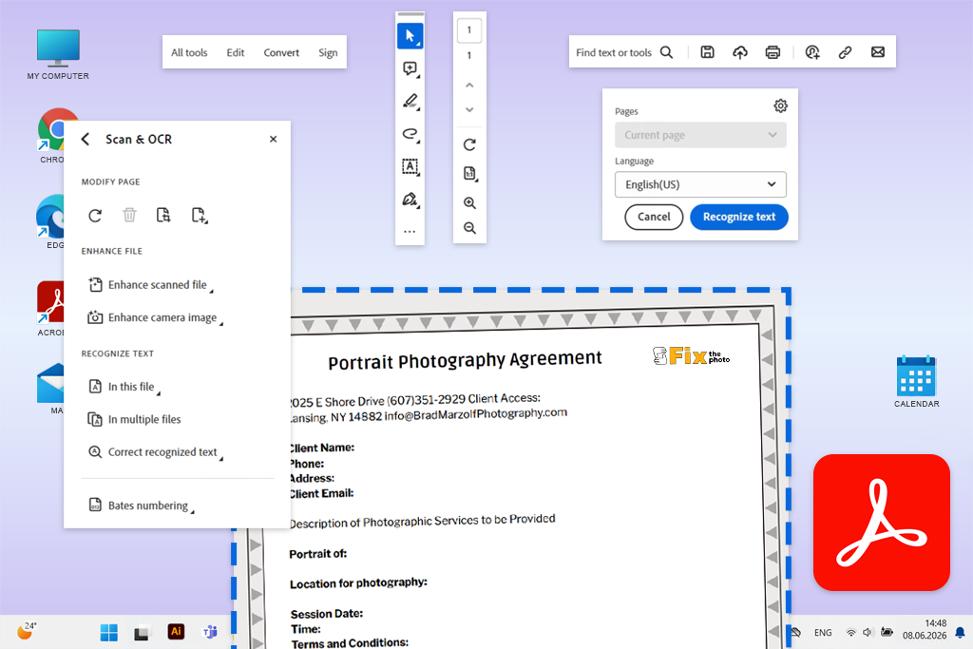The width and height of the screenshot is (973, 649).
Task: Open the Language dropdown English(US)
Action: [700, 184]
